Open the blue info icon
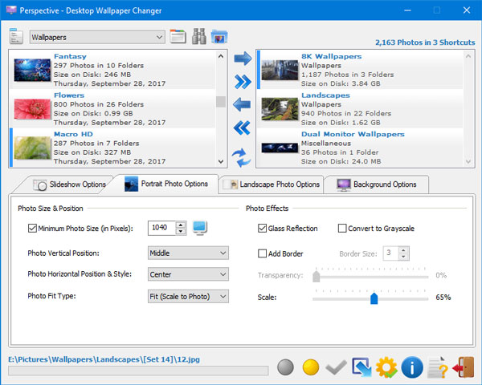This screenshot has width=482, height=385. coord(412,368)
